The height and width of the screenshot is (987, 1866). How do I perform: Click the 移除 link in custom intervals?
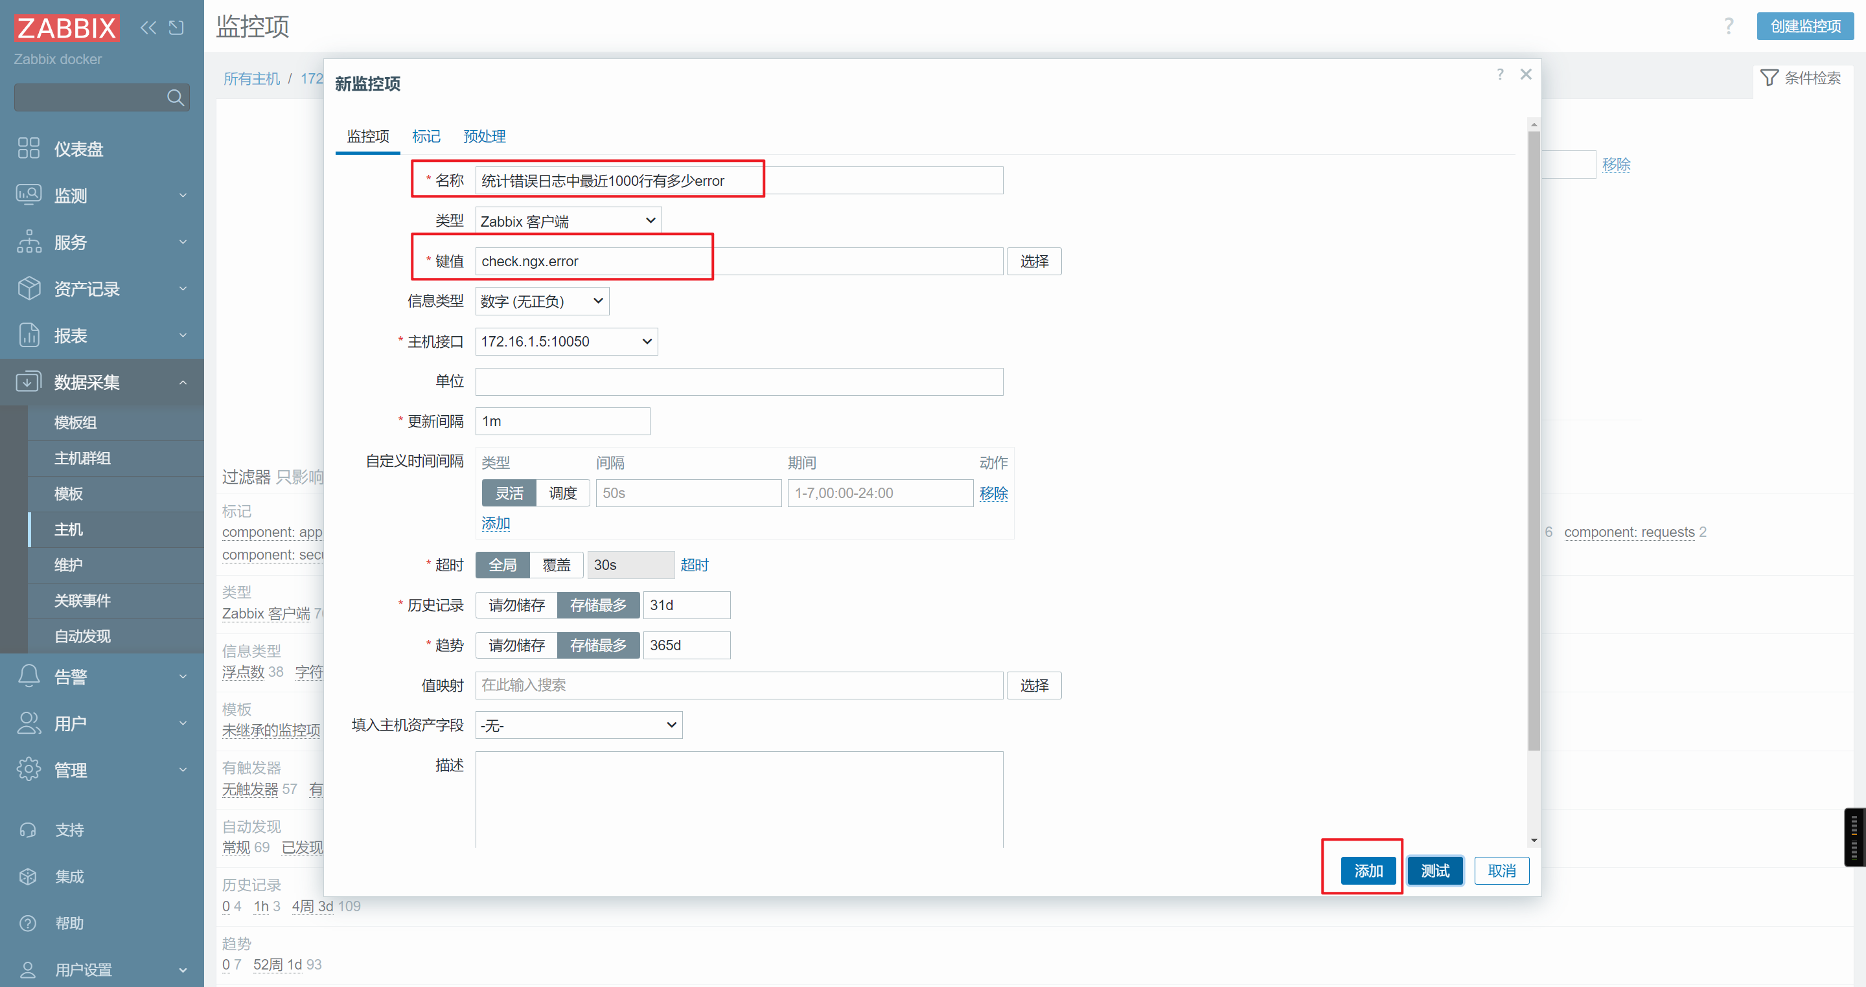click(x=993, y=493)
